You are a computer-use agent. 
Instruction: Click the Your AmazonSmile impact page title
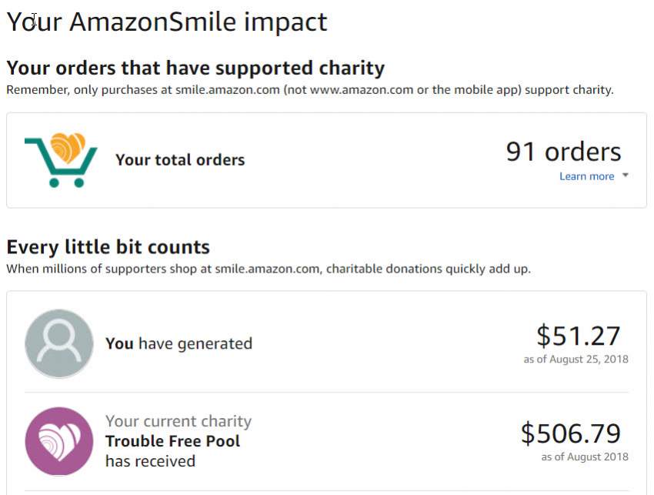[x=167, y=22]
